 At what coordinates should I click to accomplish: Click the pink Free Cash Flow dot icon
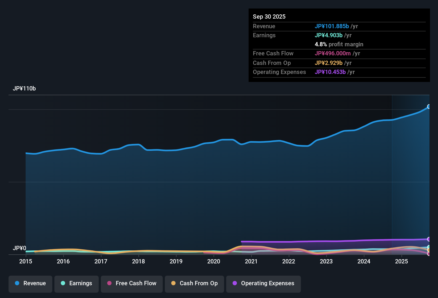[x=109, y=283]
